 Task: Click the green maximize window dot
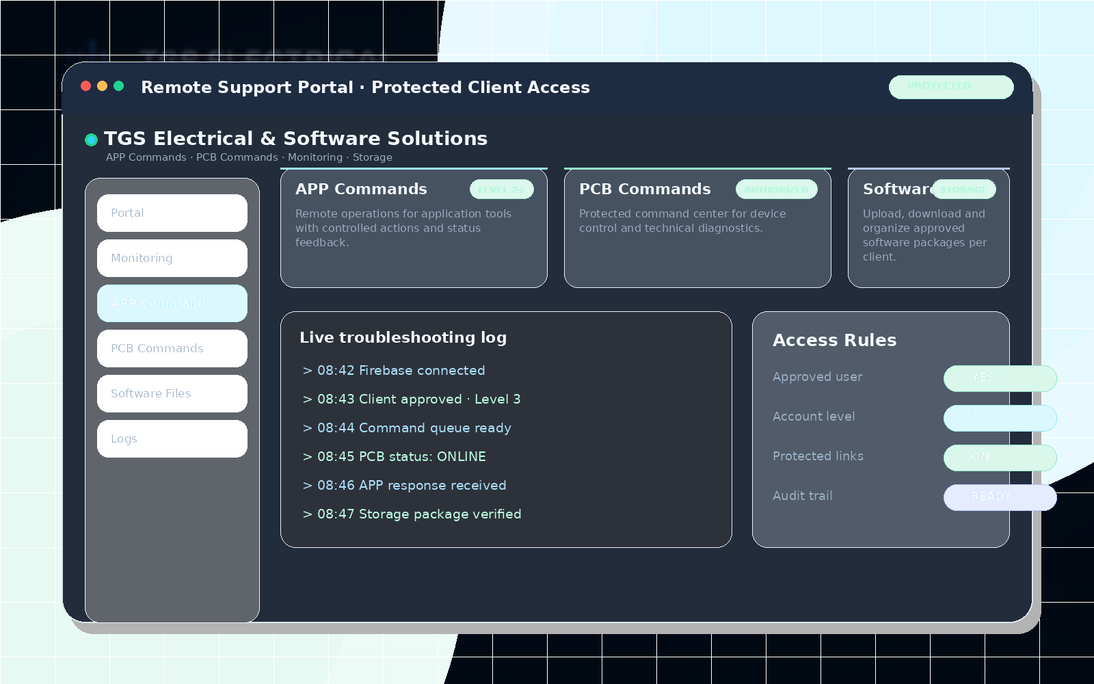pyautogui.click(x=118, y=85)
